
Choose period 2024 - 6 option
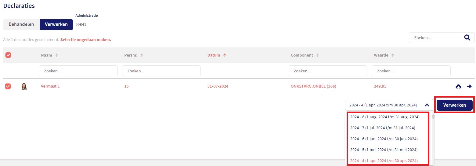tap(384, 139)
